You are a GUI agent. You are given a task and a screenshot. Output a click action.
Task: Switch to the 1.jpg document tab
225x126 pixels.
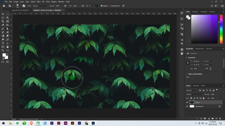(20, 10)
